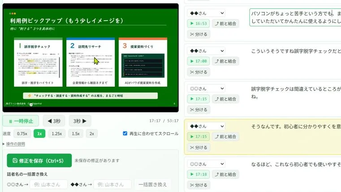
Task: Open speaker dropdown for 17:08 segment
Action: 206,51
